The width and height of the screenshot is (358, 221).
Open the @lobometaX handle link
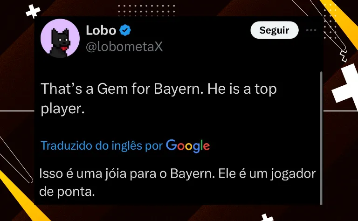[x=124, y=47]
